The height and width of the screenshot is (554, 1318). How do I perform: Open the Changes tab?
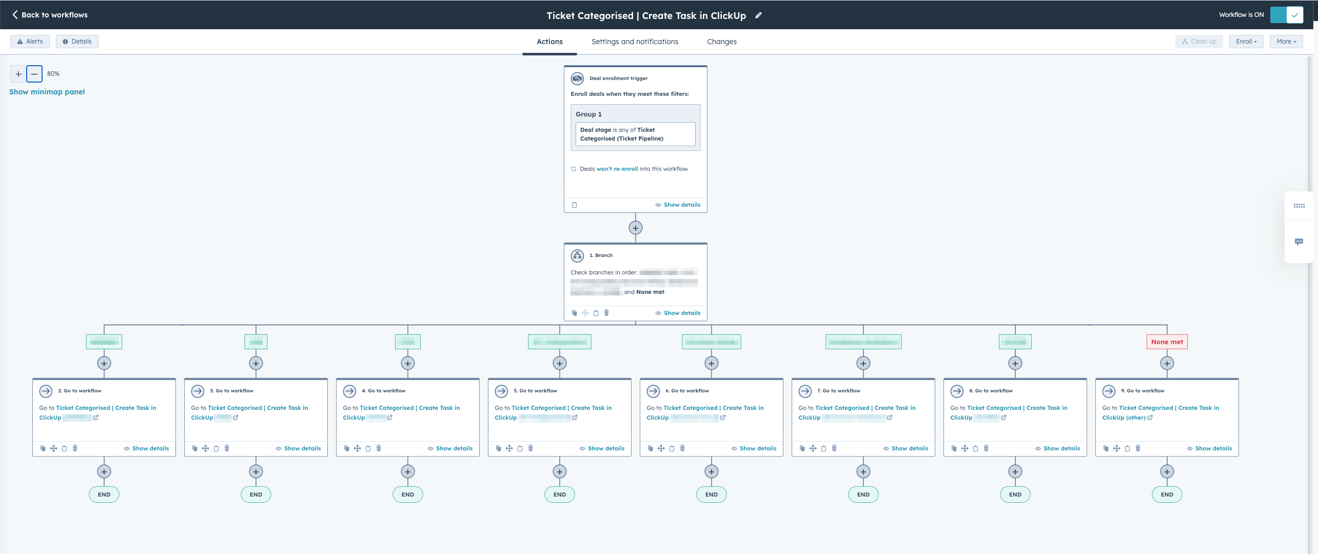tap(721, 42)
